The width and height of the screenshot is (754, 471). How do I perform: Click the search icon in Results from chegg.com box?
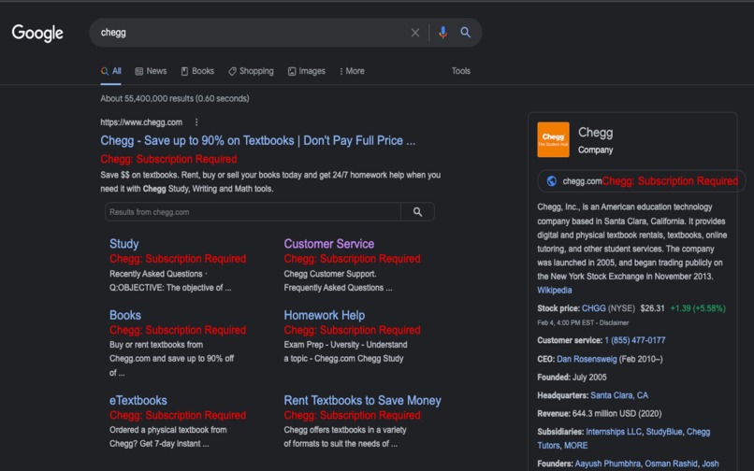click(x=417, y=212)
